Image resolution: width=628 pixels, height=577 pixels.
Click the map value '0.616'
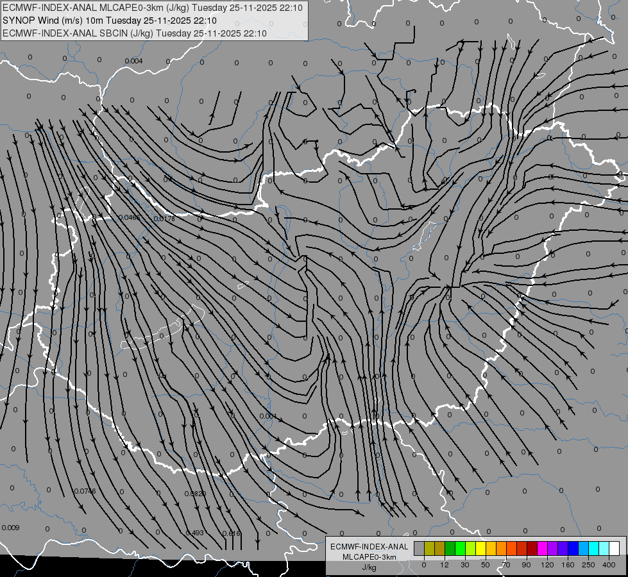pos(231,533)
